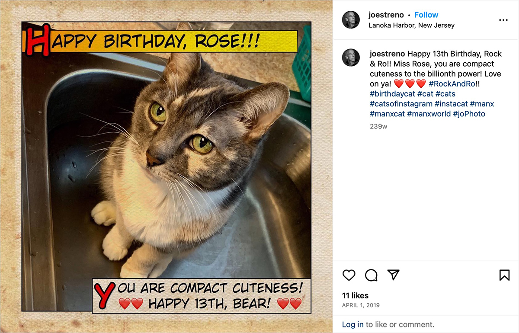519x333 pixels.
Task: Open the joestreno username in the header
Action: pos(386,15)
